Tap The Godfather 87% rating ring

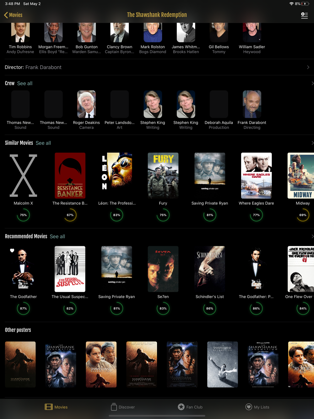[23, 308]
